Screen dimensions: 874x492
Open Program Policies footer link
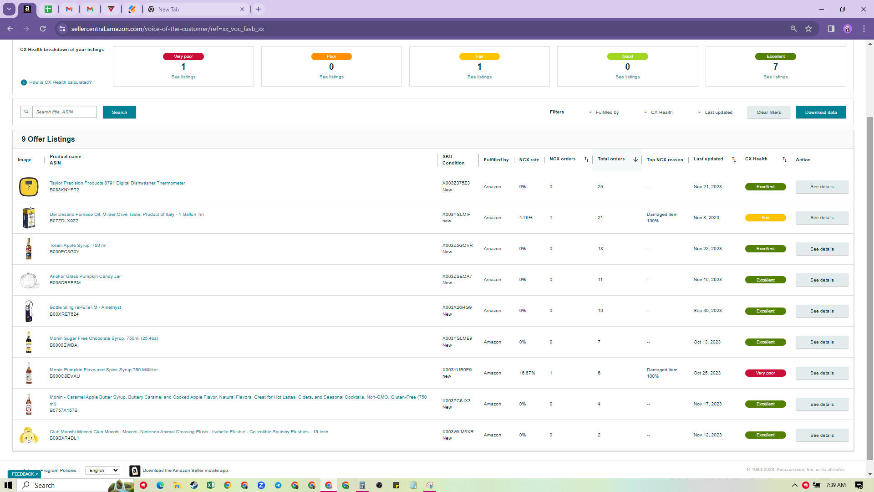click(58, 471)
